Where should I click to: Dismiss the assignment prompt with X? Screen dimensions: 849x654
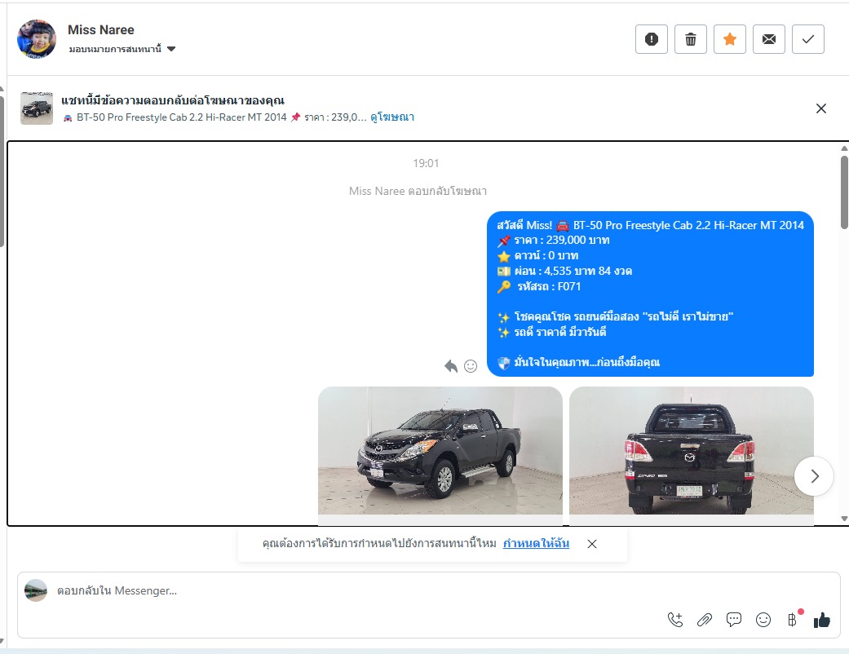coord(592,544)
